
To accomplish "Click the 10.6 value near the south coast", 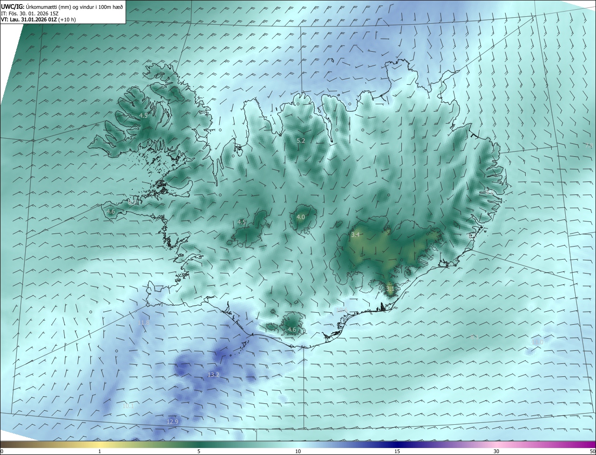I will coord(342,310).
